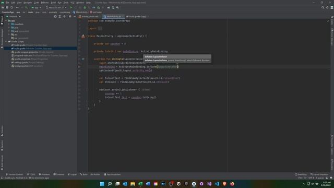
Task: Open the Windows Start menu
Action: point(102,184)
